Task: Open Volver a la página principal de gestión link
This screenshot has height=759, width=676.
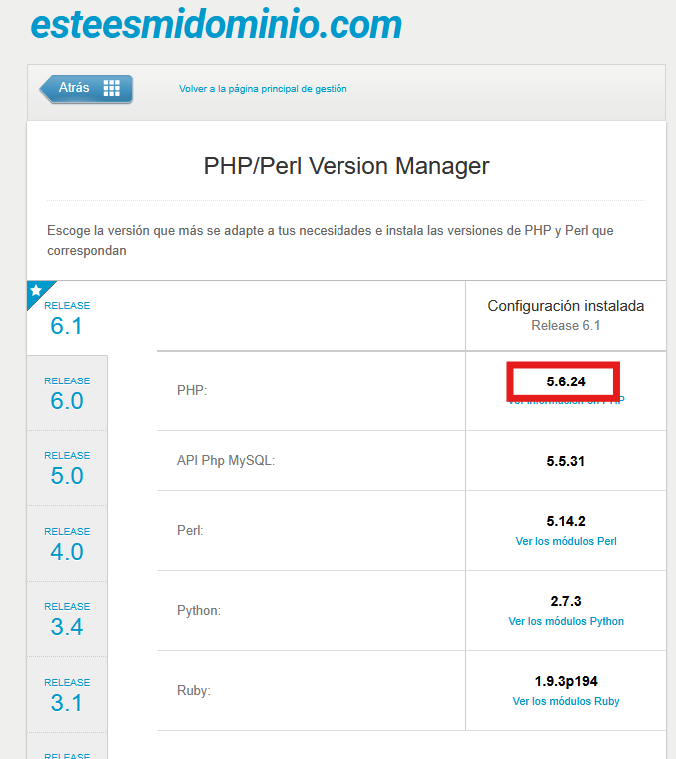Action: (x=263, y=89)
